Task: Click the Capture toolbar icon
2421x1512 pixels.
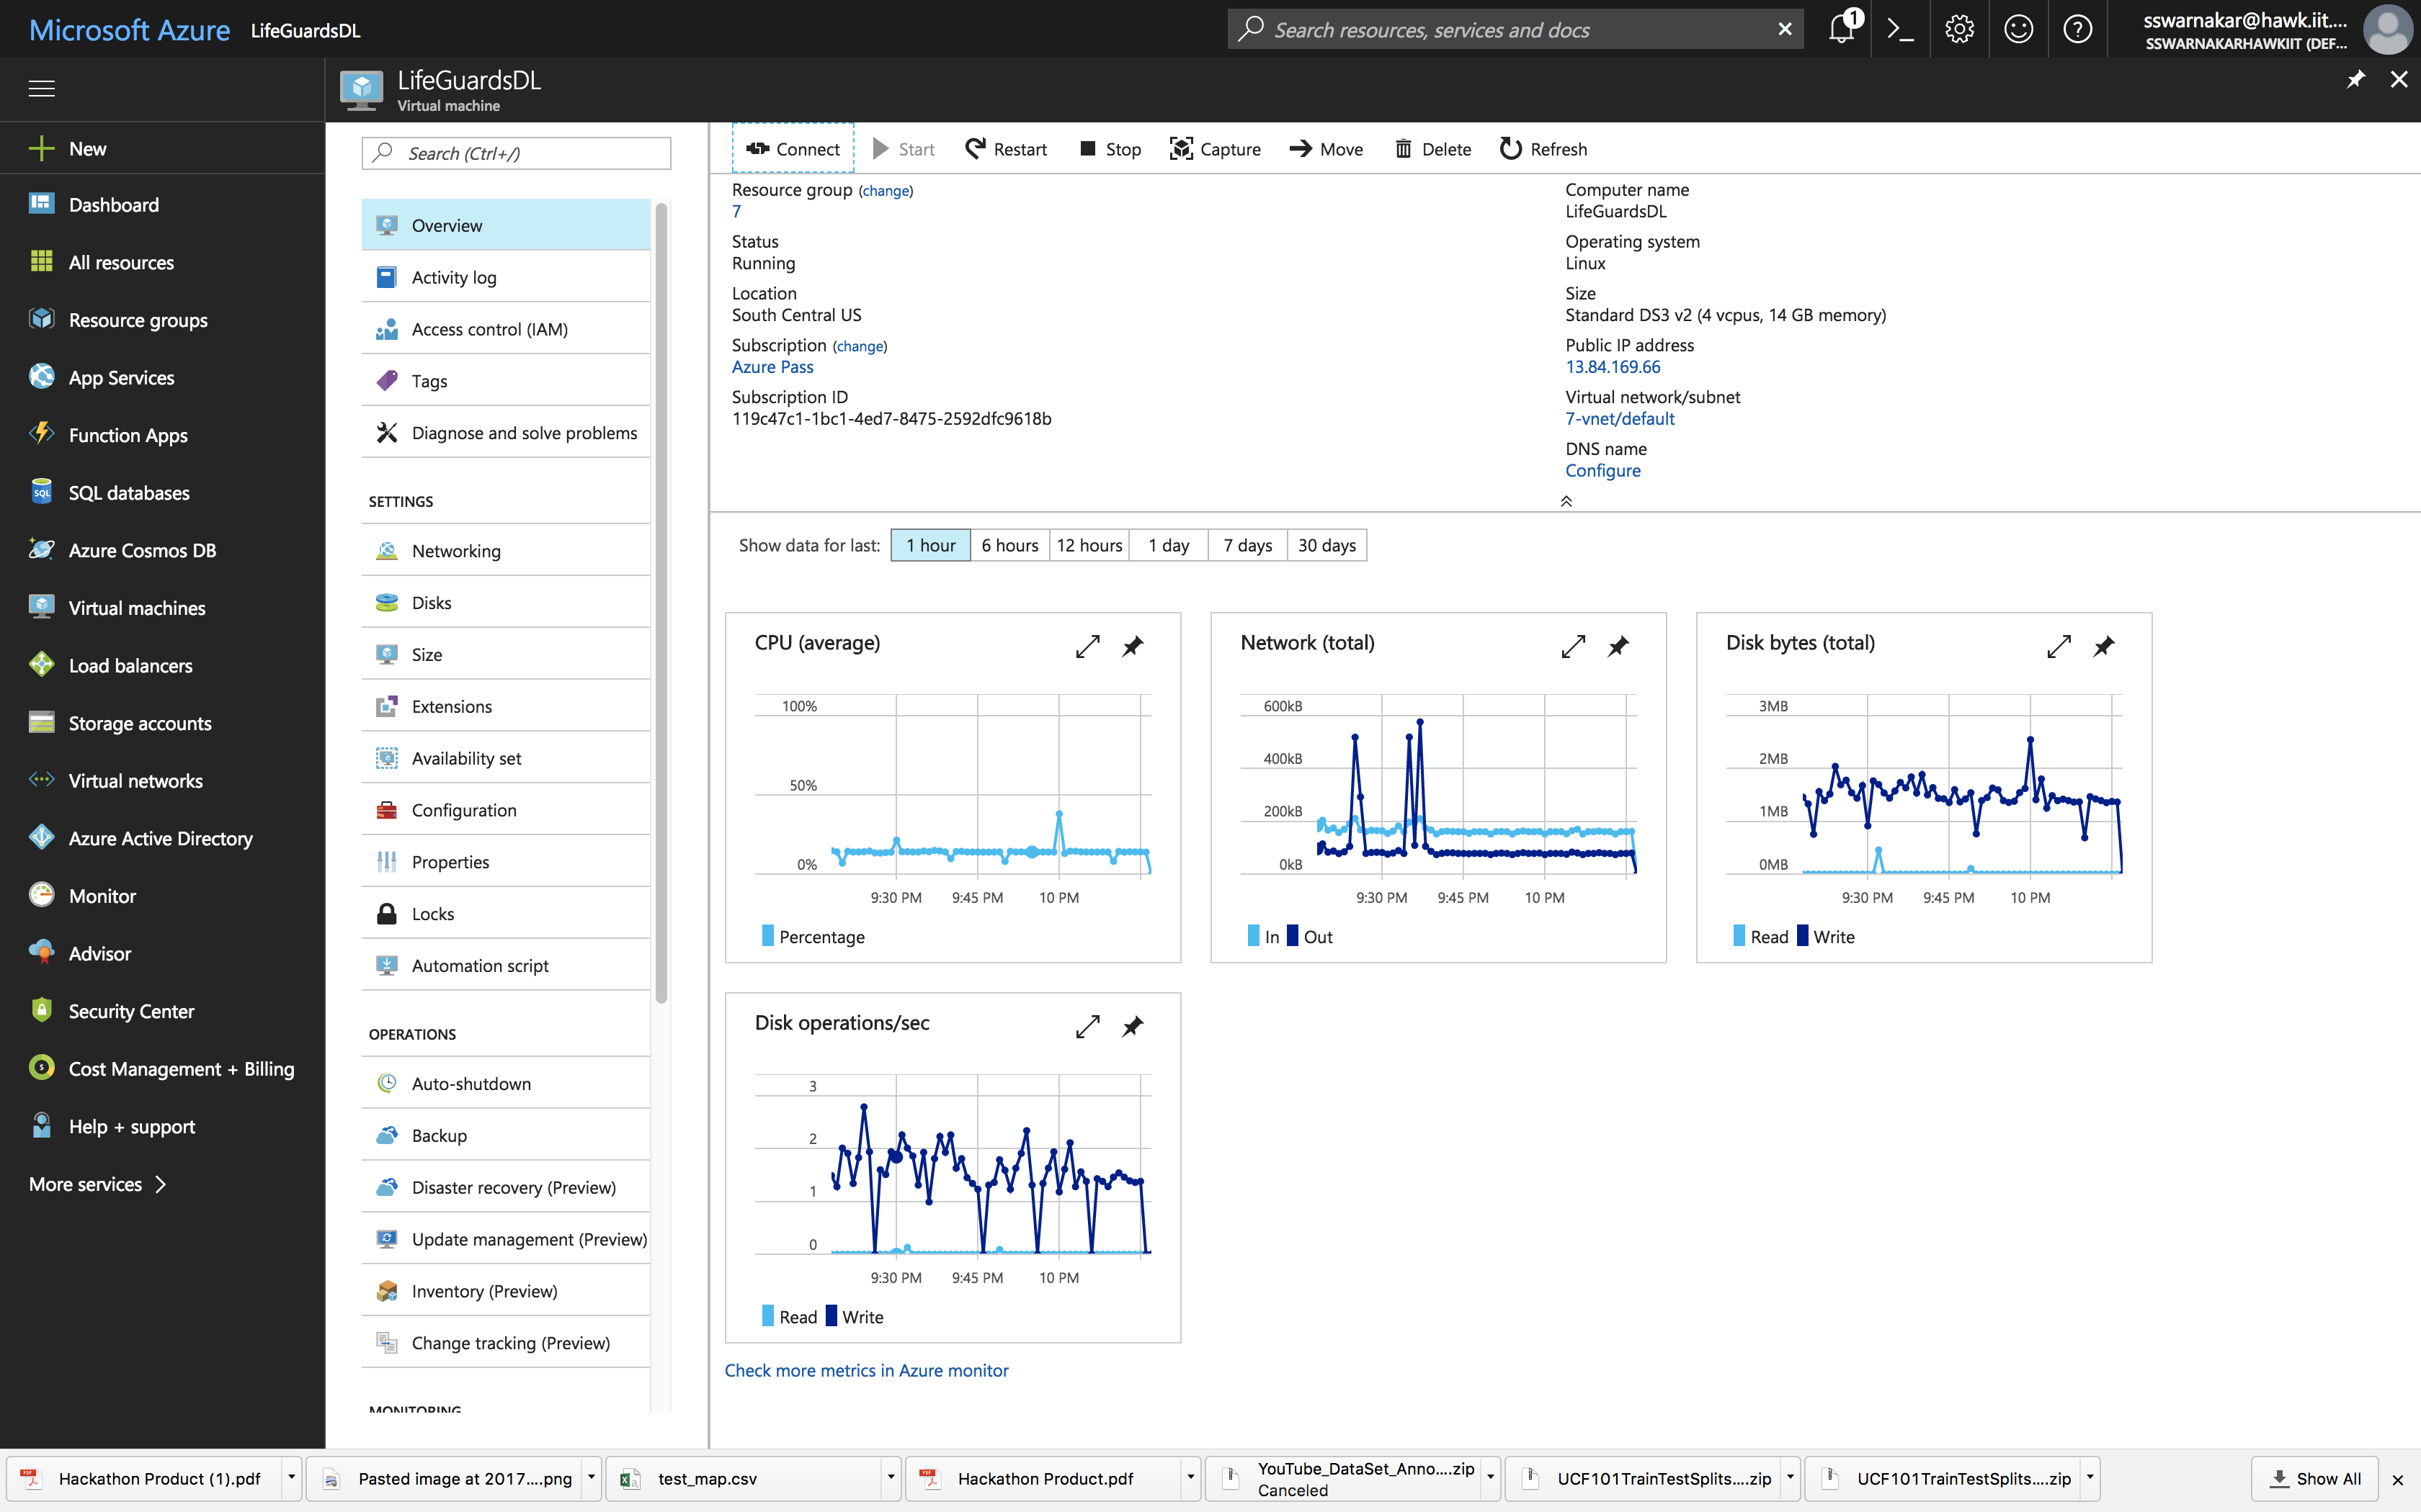Action: pyautogui.click(x=1180, y=149)
